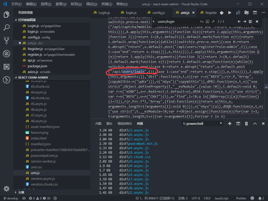268x201 pixels.
Task: Expand replace mode in find widget
Action: point(153,21)
